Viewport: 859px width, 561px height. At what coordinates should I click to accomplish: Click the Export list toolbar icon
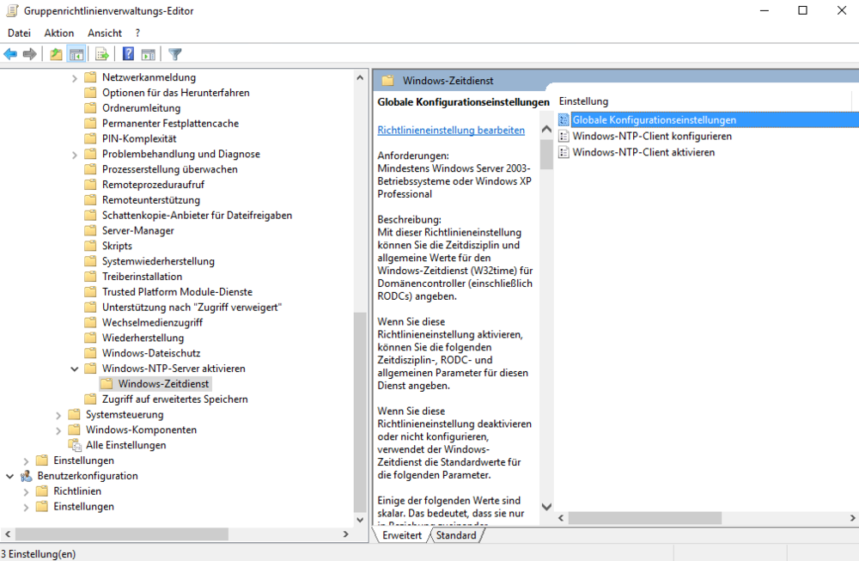coord(102,54)
